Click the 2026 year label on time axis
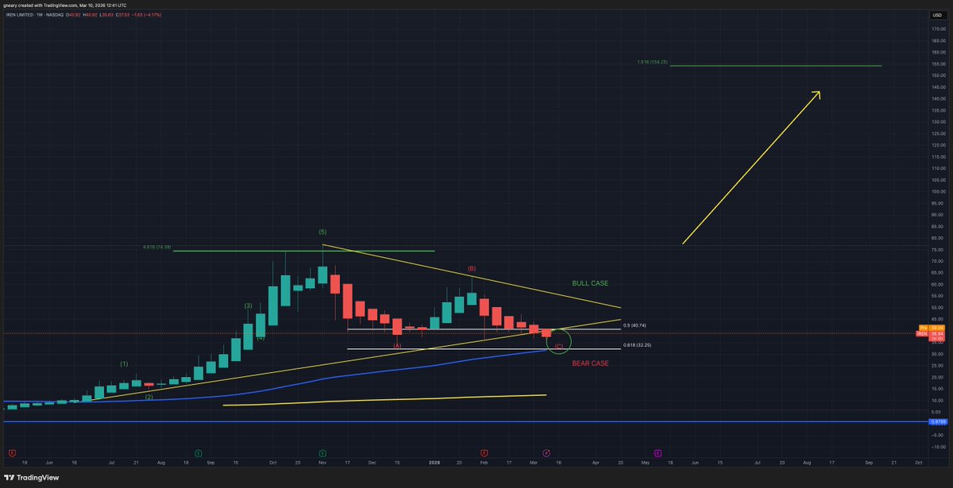Screen dimensions: 953x488 (434, 461)
